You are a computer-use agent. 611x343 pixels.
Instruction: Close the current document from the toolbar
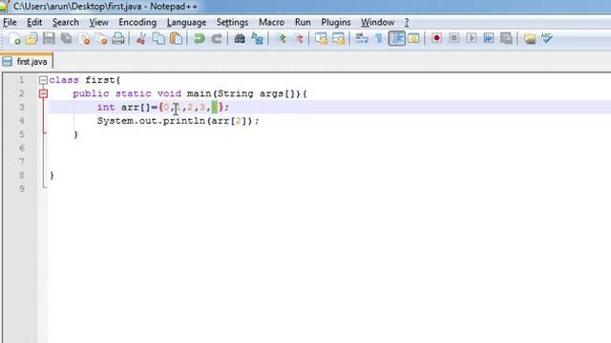84,38
